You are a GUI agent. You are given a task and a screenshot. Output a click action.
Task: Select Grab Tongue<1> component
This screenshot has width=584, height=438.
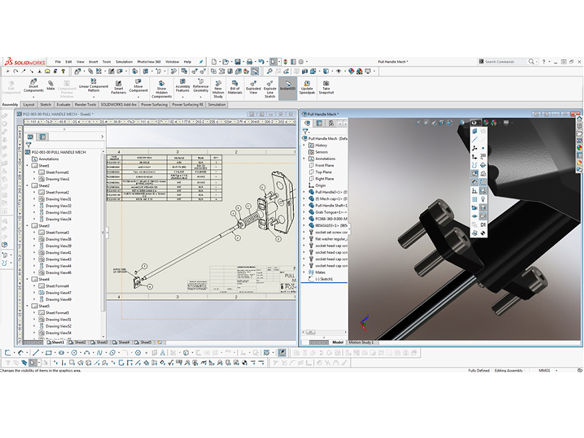331,212
